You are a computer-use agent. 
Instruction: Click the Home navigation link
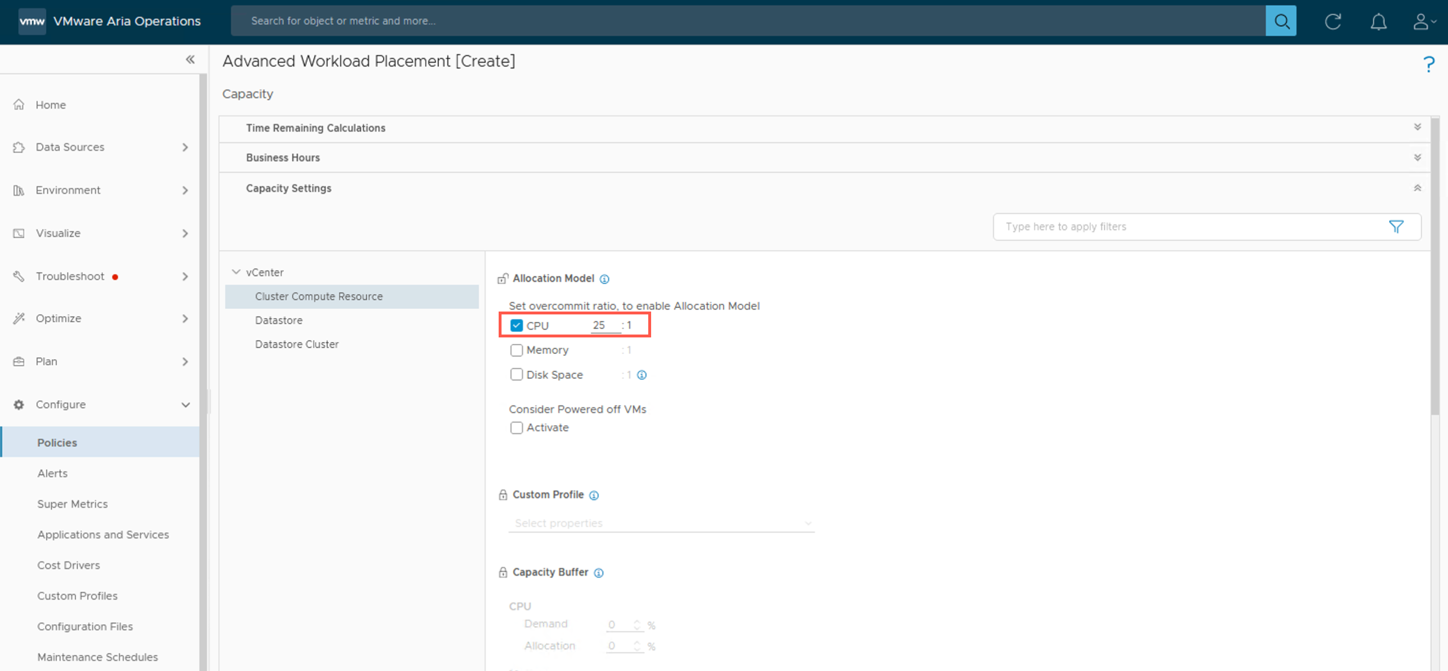tap(51, 104)
